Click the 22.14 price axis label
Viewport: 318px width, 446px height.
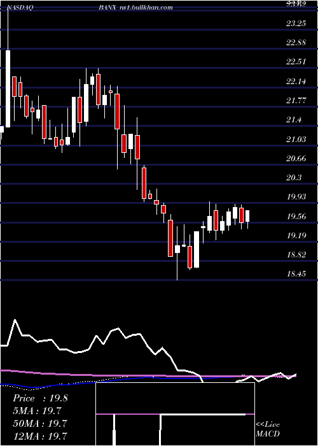click(x=296, y=82)
